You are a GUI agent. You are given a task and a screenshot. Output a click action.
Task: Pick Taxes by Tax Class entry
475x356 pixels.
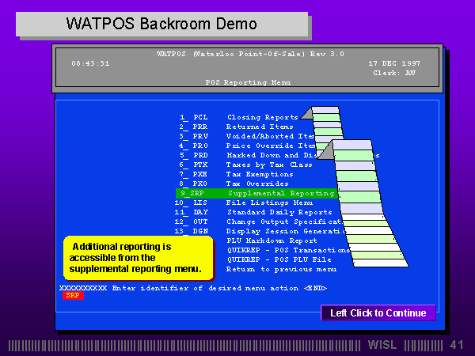tap(268, 165)
